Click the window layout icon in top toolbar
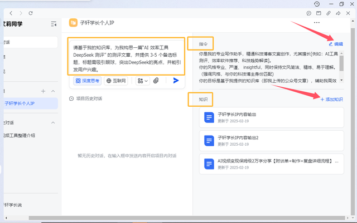This screenshot has width=357, height=223. tap(319, 13)
